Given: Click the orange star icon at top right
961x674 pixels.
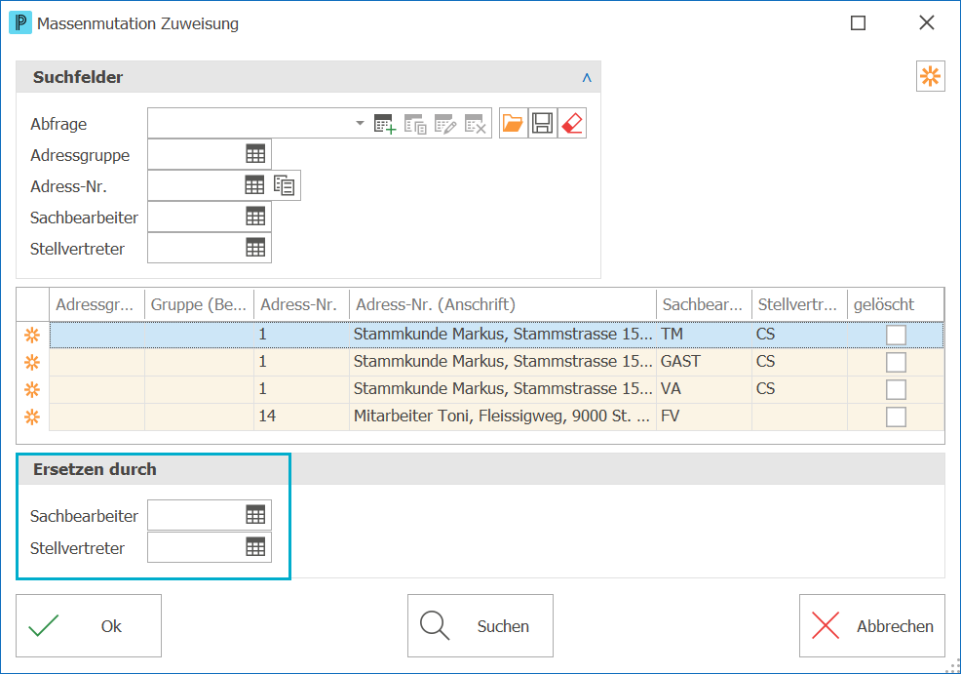Looking at the screenshot, I should [x=931, y=76].
